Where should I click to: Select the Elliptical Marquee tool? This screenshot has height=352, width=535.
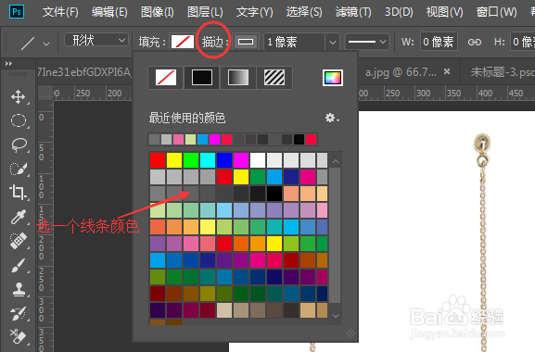pos(18,120)
